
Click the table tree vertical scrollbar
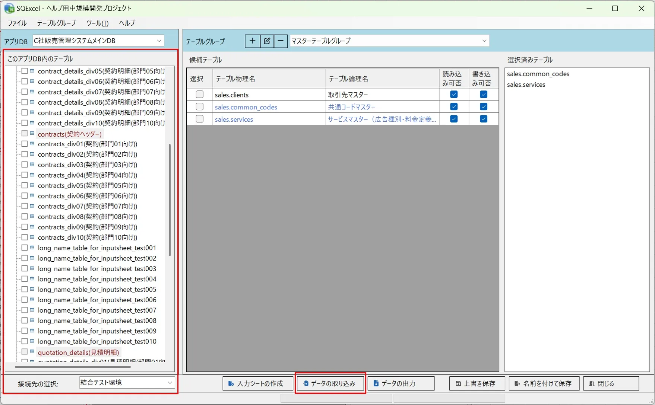(x=170, y=200)
